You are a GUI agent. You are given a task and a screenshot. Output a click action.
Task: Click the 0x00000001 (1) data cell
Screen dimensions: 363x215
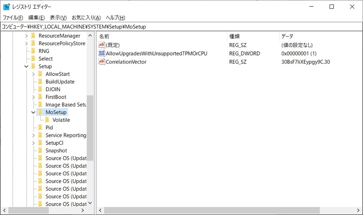point(299,53)
